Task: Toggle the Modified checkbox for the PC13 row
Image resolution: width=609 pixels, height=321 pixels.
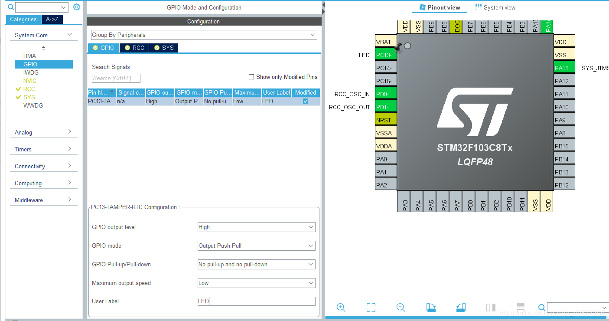Action: pos(306,101)
